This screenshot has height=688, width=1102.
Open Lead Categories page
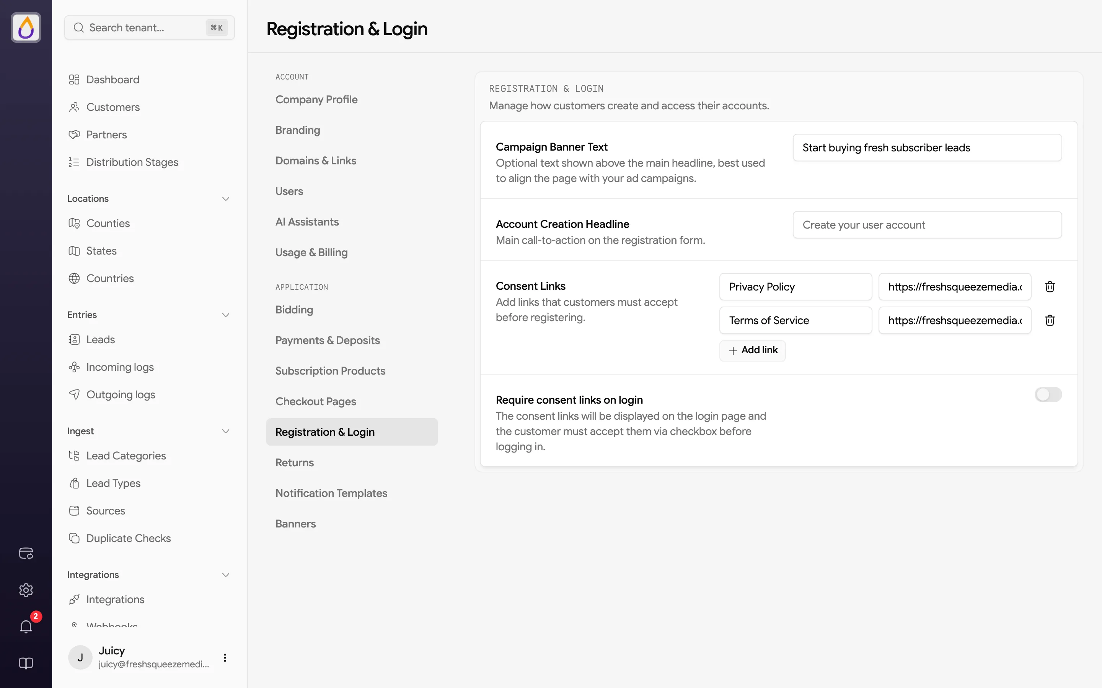point(126,456)
